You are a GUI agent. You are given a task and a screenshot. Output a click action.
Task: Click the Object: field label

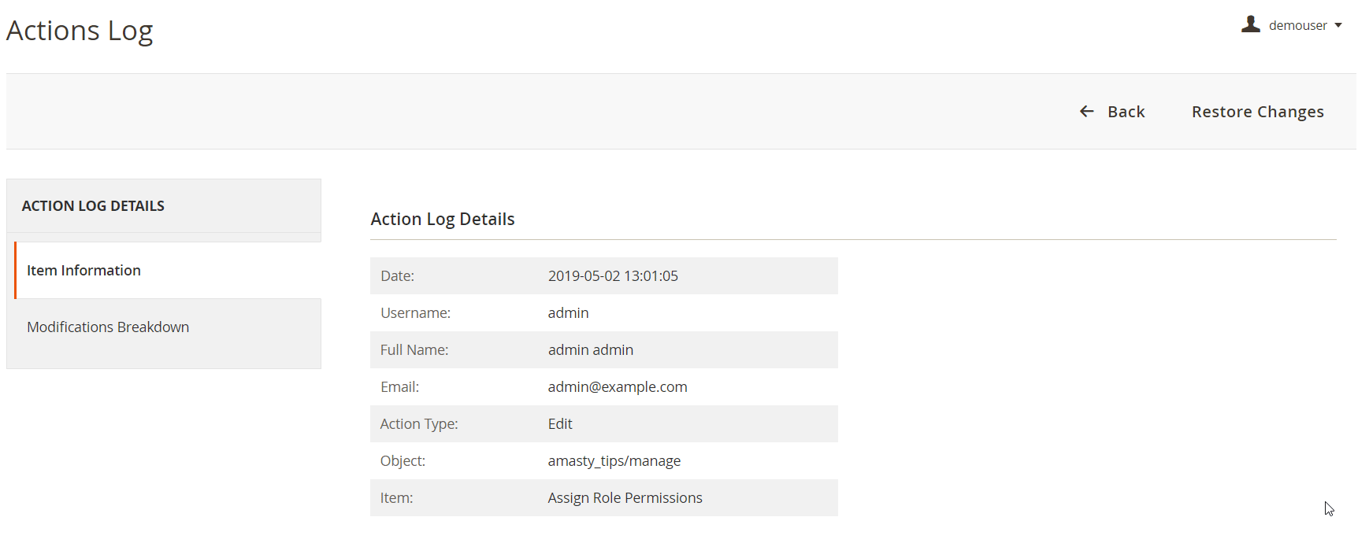pos(403,461)
